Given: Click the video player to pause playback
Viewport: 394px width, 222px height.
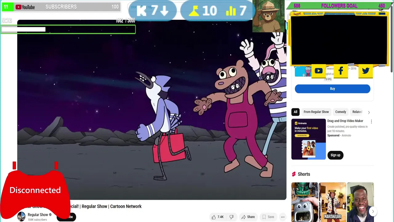Looking at the screenshot, I should tap(152, 110).
